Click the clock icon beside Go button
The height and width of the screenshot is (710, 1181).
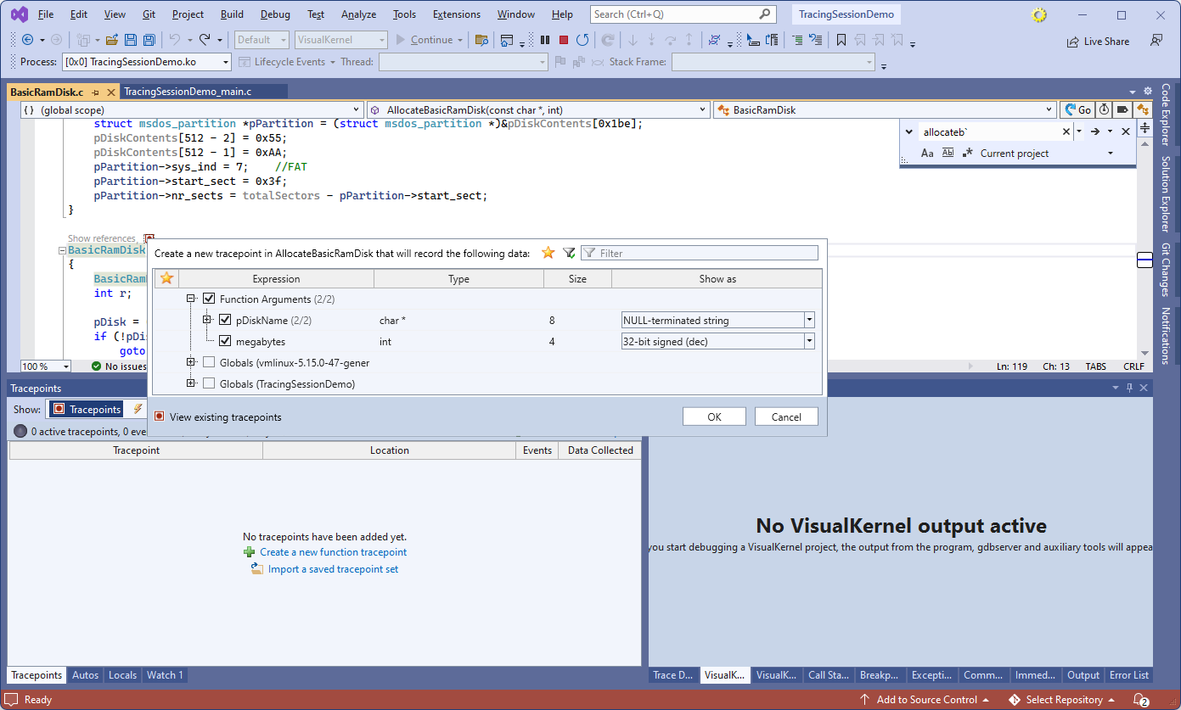[x=1104, y=109]
